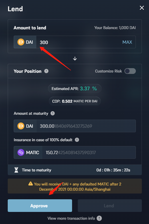149x224 pixels.
Task: Click the CDP 0.502 MATIC PER DAI pill
Action: coord(75,101)
